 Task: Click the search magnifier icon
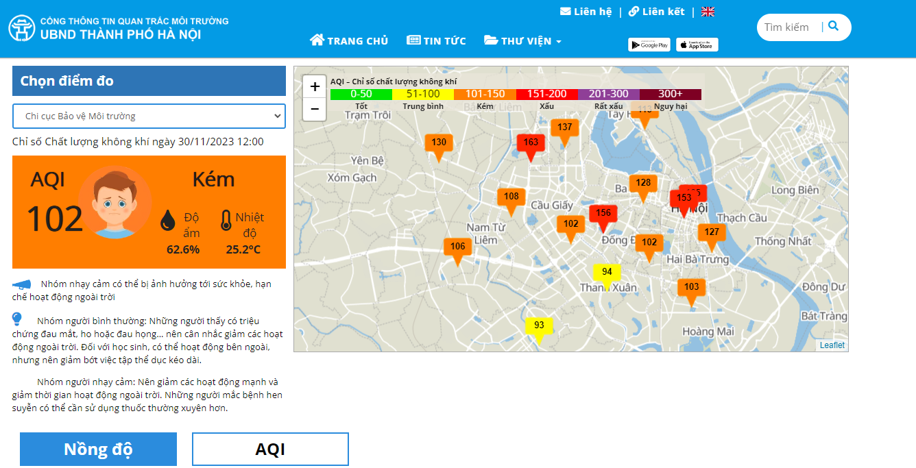[833, 27]
